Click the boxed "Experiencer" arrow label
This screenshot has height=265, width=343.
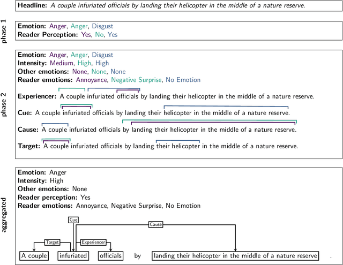click(93, 242)
